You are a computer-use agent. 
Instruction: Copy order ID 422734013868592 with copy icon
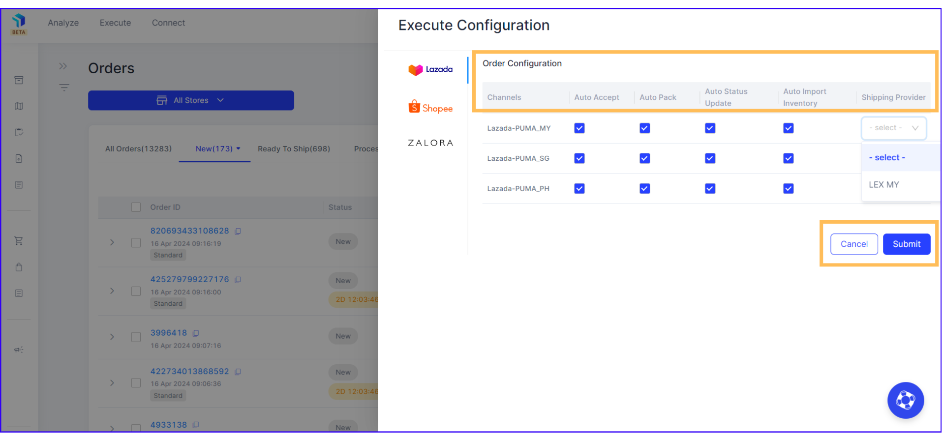(x=238, y=372)
